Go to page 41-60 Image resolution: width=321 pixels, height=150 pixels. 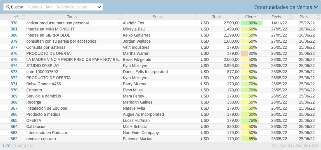tap(29, 146)
